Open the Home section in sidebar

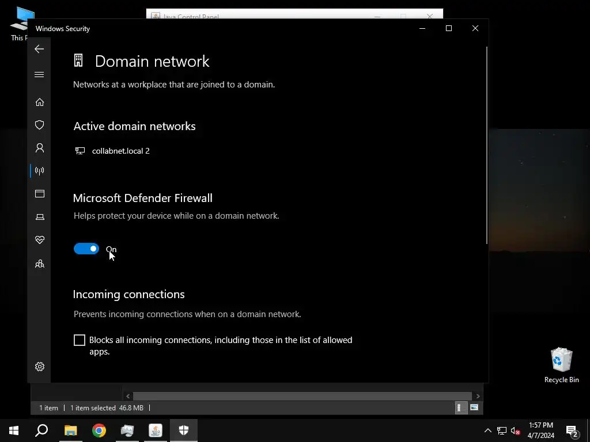pos(40,102)
